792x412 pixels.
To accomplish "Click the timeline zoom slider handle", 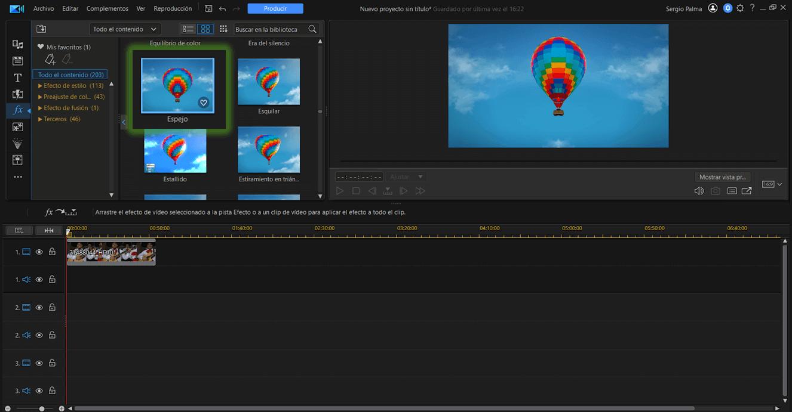I will point(42,408).
